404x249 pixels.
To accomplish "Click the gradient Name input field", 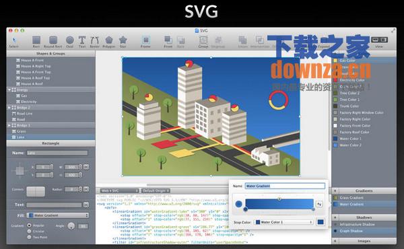I will 285,186.
